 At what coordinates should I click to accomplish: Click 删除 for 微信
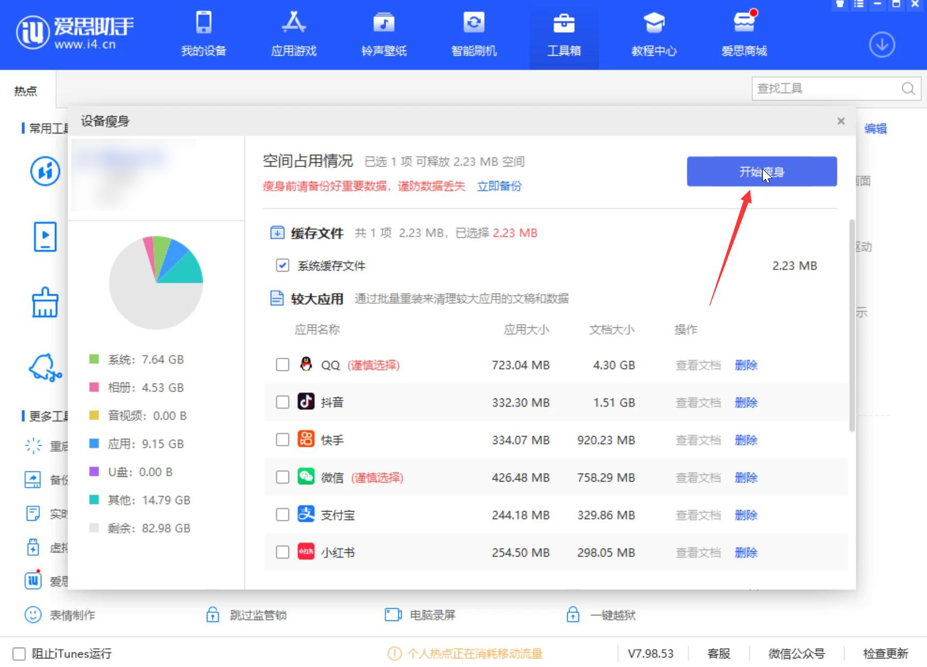[746, 477]
